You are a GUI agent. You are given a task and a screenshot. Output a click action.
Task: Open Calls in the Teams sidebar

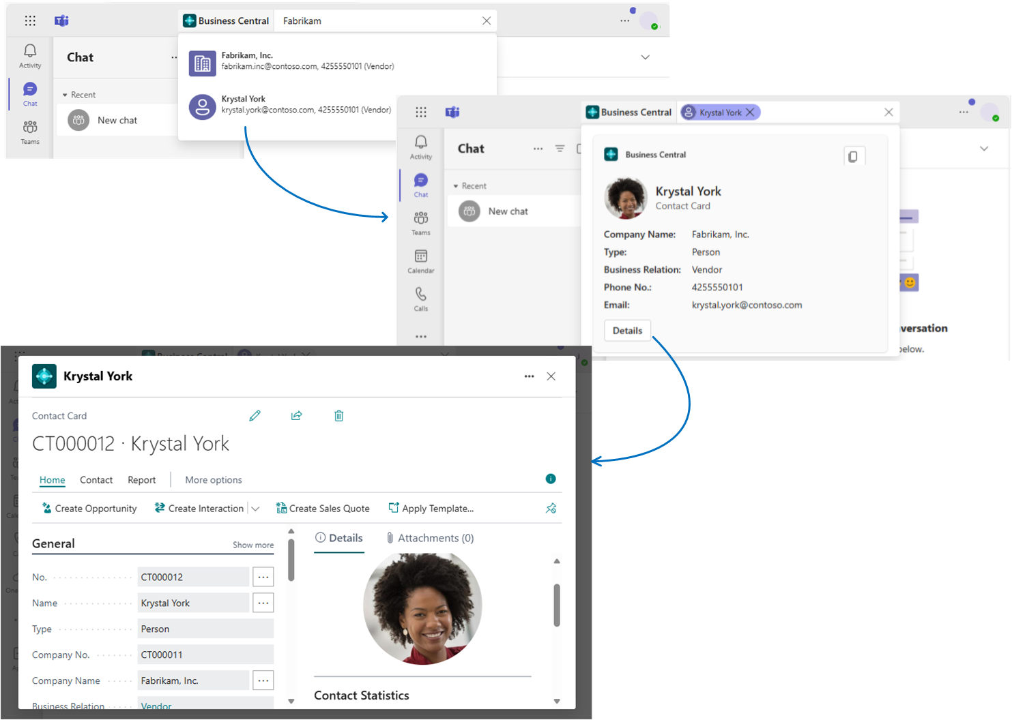click(x=420, y=300)
